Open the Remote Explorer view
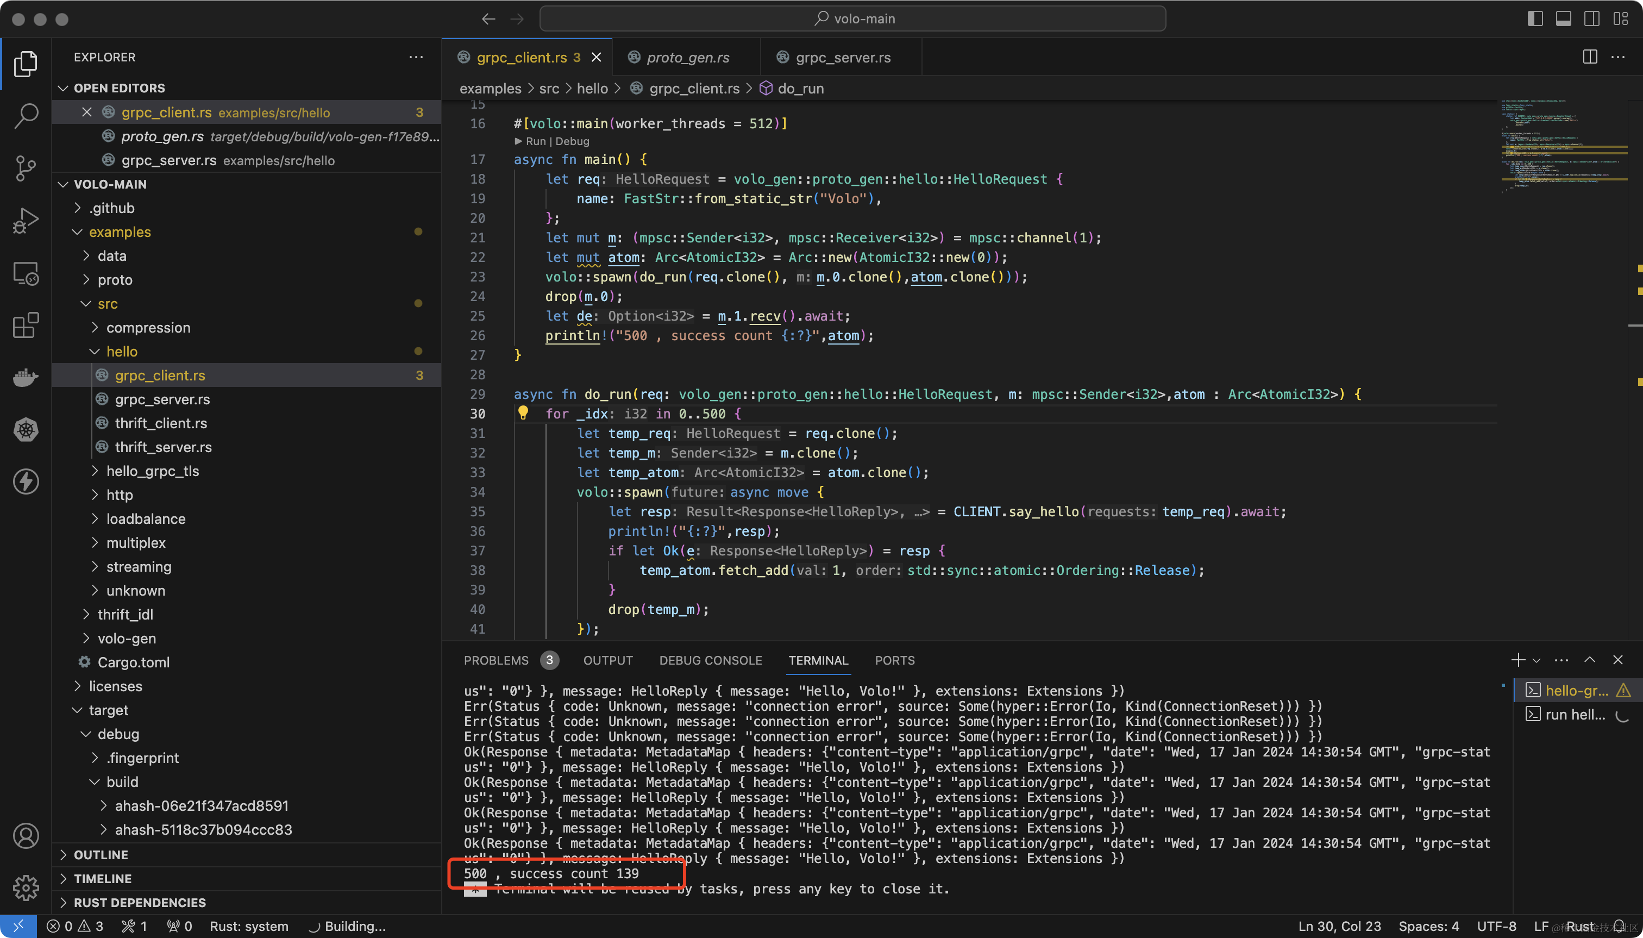1643x938 pixels. coord(26,272)
